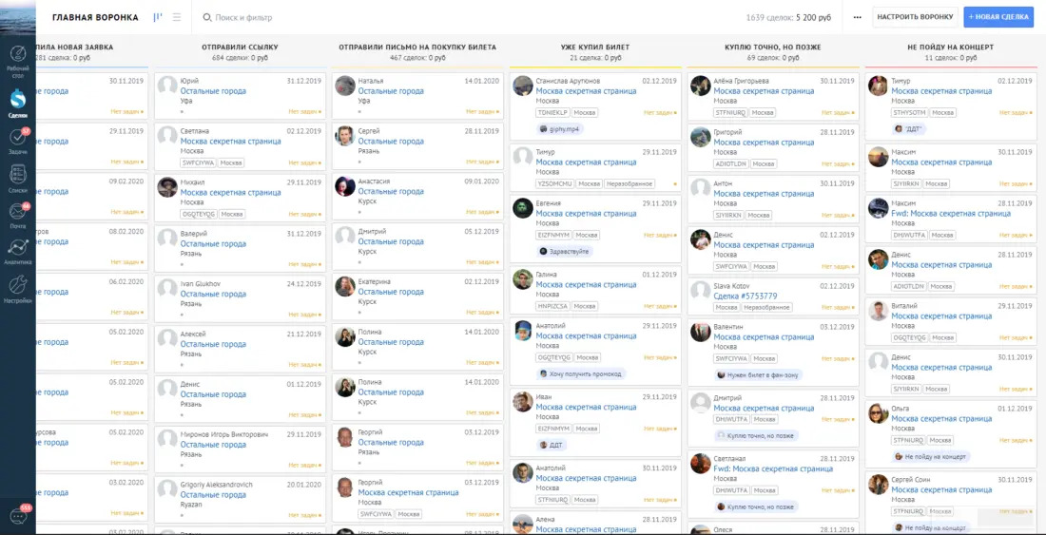Click Евгения's avatar in deal card
This screenshot has width=1046, height=535.
(523, 207)
